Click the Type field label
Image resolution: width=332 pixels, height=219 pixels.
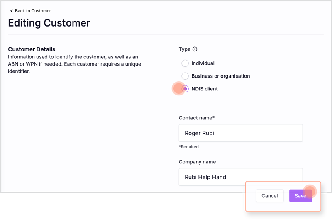pos(185,49)
